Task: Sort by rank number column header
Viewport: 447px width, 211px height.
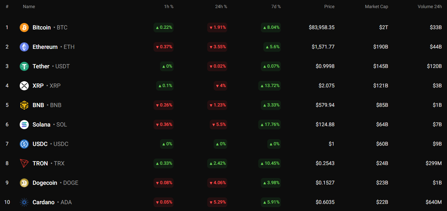Action: 7,6
